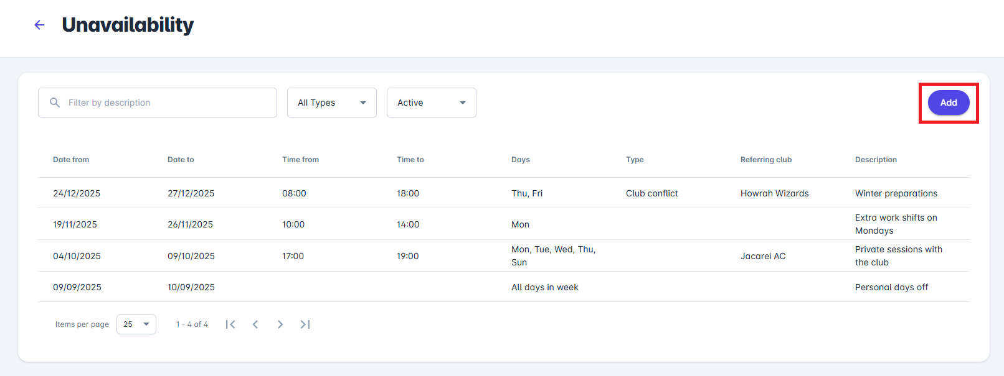The height and width of the screenshot is (376, 1004).
Task: Click the Type column header
Action: 635,160
